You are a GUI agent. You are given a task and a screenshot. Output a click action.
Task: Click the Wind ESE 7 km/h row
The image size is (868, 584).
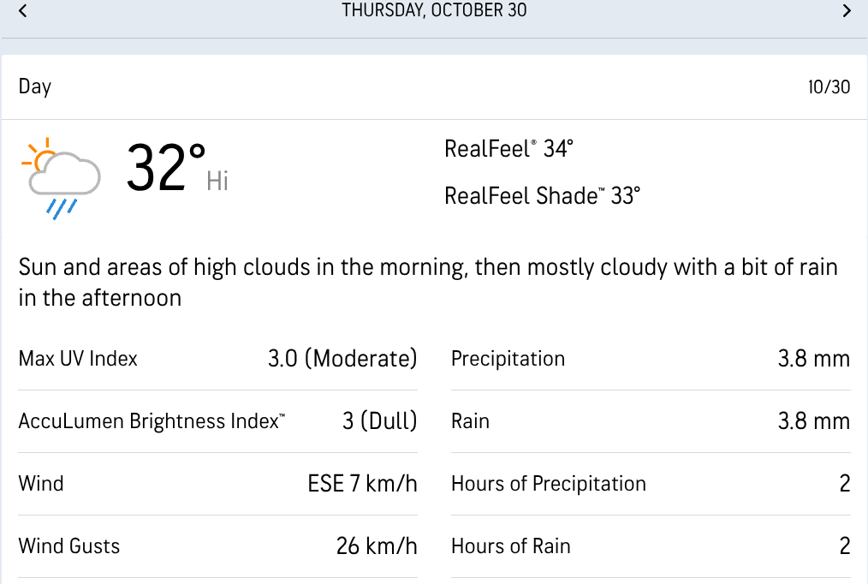pos(217,484)
